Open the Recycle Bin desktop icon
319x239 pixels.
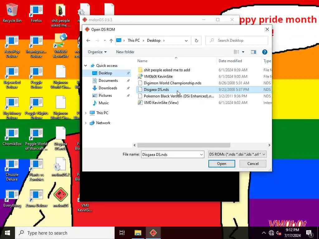click(12, 13)
